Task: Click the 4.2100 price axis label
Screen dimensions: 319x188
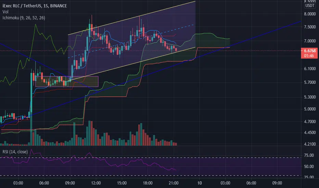Action: pos(310,144)
